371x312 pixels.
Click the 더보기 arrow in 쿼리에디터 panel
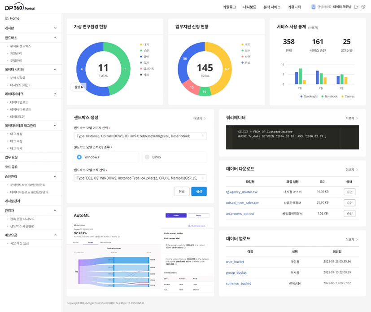coord(358,118)
